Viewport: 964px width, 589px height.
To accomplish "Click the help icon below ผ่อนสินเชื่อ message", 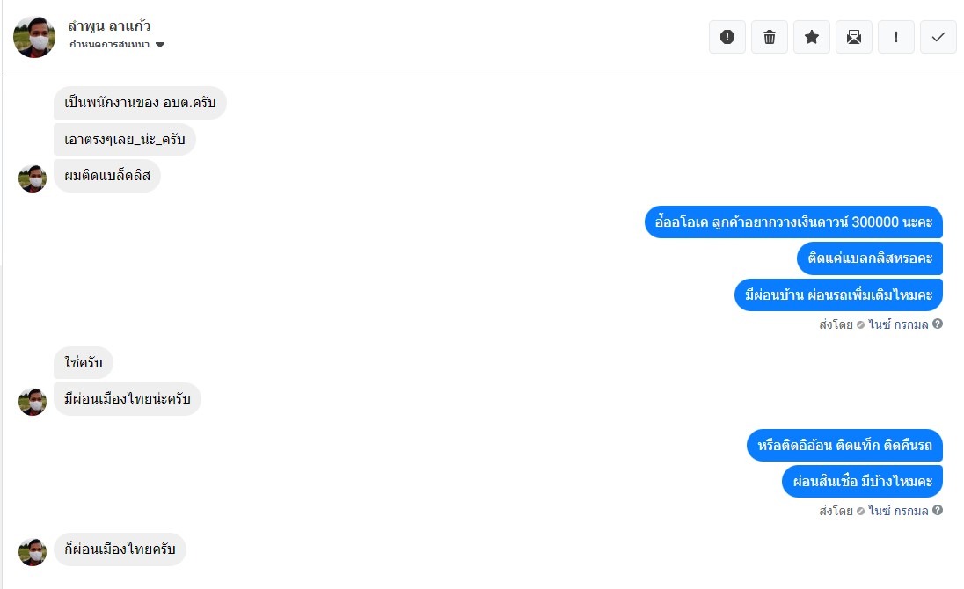I will (x=938, y=511).
